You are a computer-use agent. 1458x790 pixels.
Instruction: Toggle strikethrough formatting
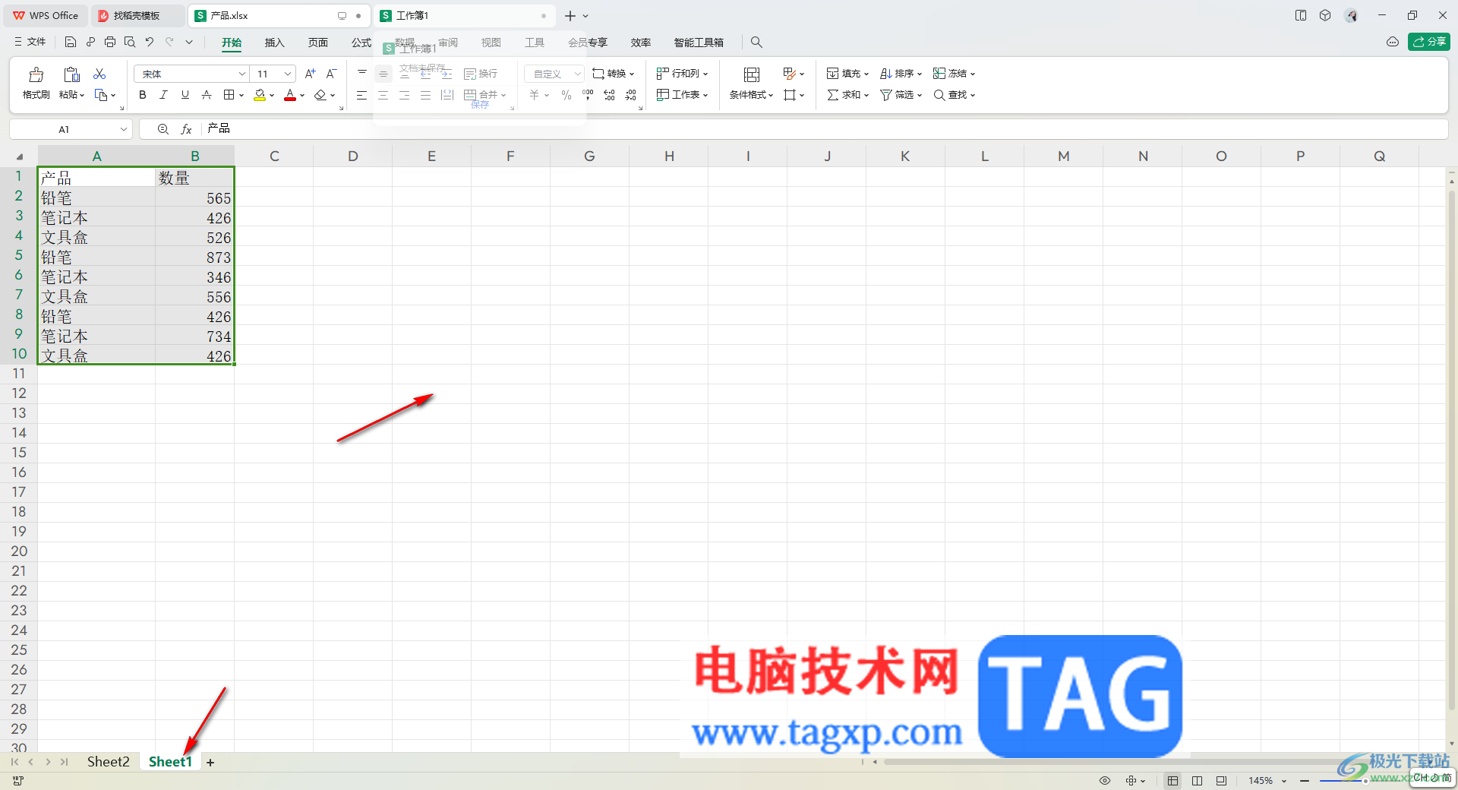tap(206, 95)
